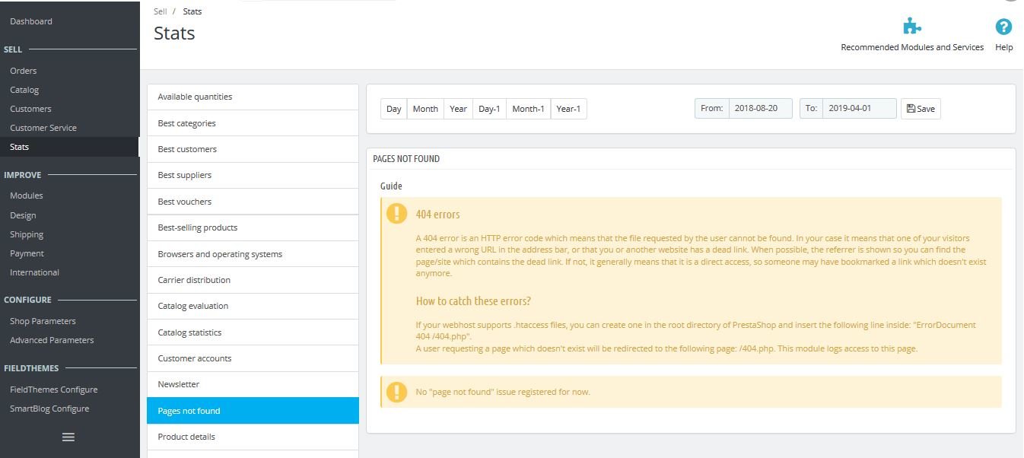
Task: Select Best customers stats module
Action: pyautogui.click(x=253, y=149)
